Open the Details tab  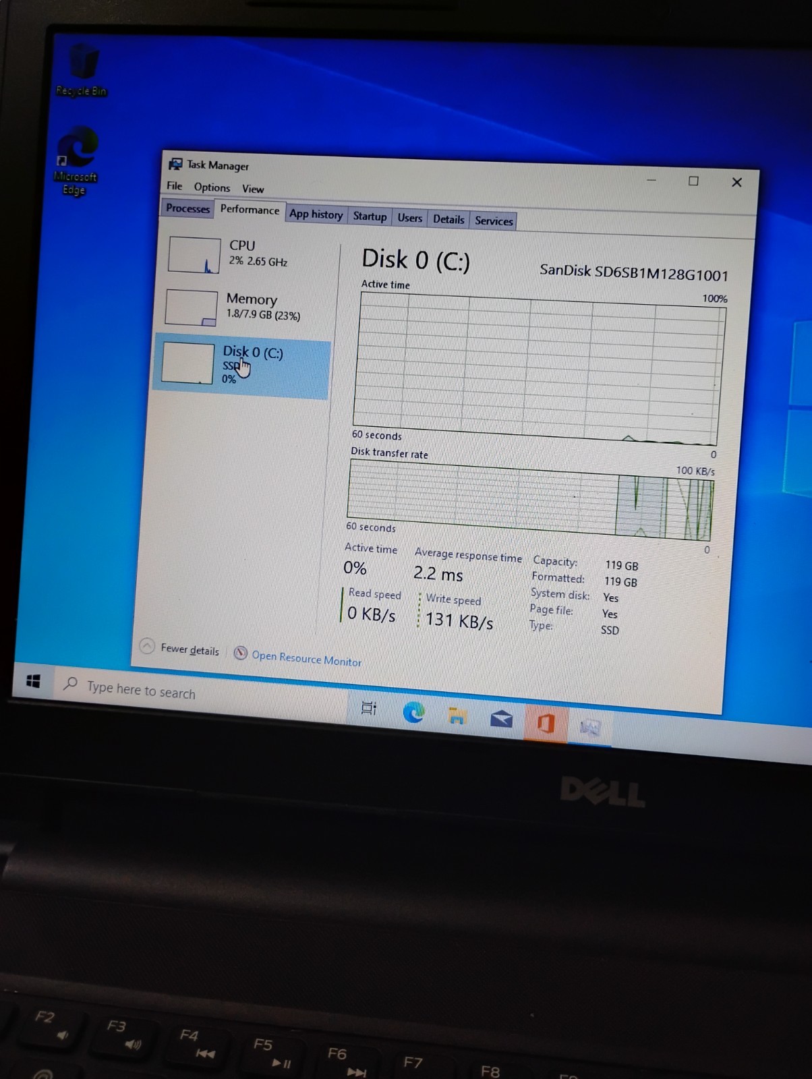pyautogui.click(x=448, y=219)
